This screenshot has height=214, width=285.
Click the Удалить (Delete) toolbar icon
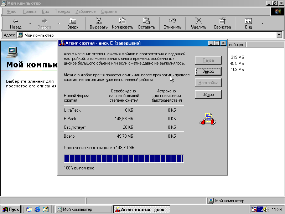(198, 21)
